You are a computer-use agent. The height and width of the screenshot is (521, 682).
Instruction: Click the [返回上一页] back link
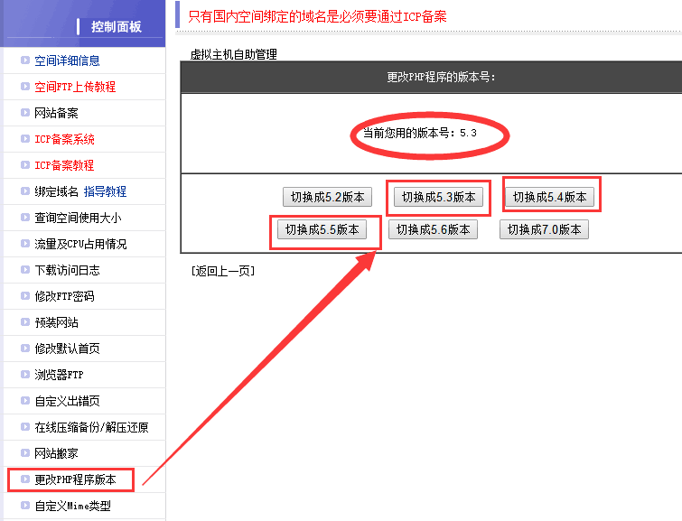click(x=223, y=272)
